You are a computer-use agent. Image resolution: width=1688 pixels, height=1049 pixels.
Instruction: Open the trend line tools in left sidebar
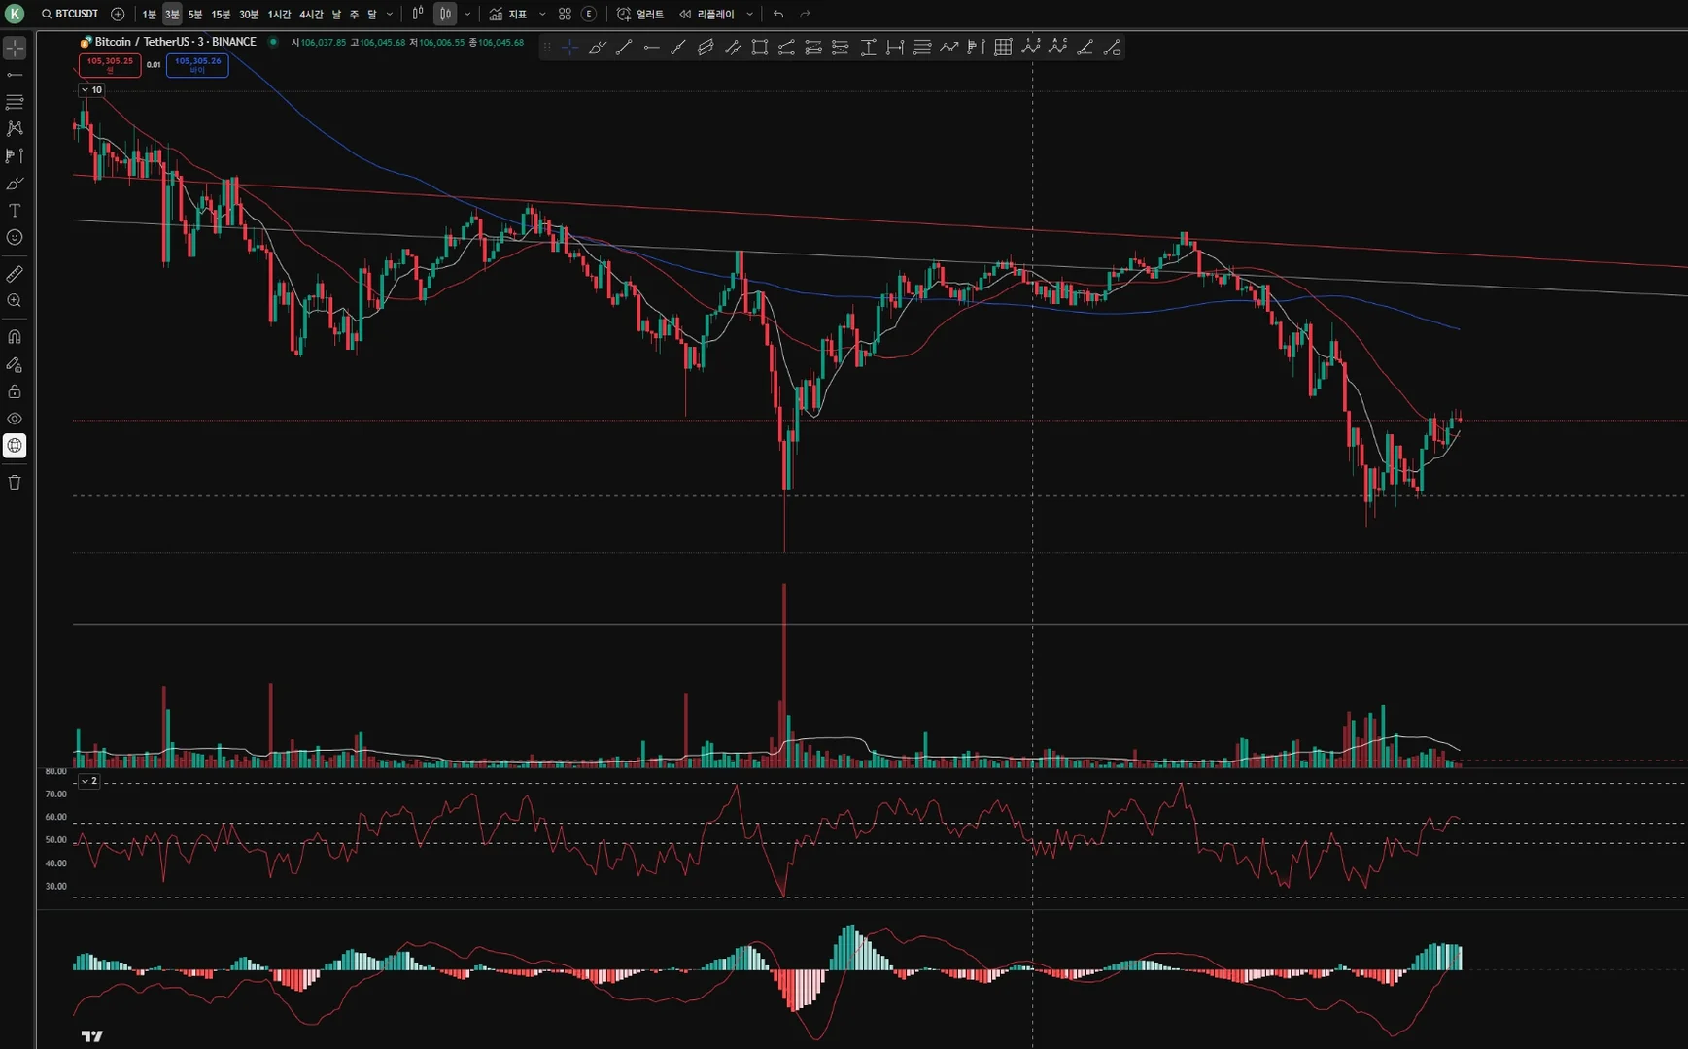(15, 75)
